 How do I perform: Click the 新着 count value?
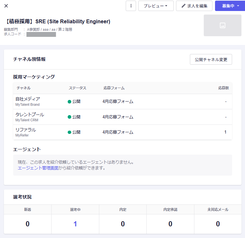[27, 224]
